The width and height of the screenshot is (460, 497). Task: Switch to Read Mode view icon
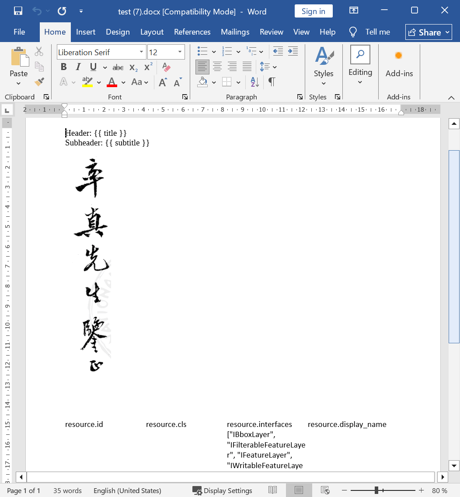pyautogui.click(x=273, y=490)
